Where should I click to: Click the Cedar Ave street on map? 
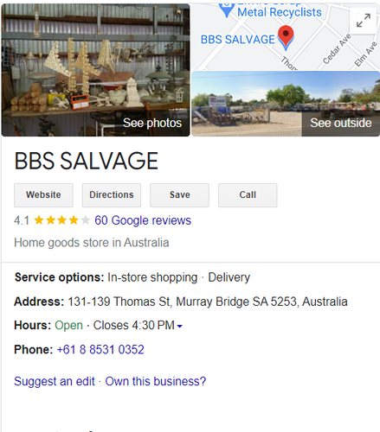(x=337, y=49)
